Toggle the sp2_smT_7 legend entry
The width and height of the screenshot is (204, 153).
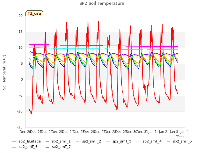click(58, 147)
